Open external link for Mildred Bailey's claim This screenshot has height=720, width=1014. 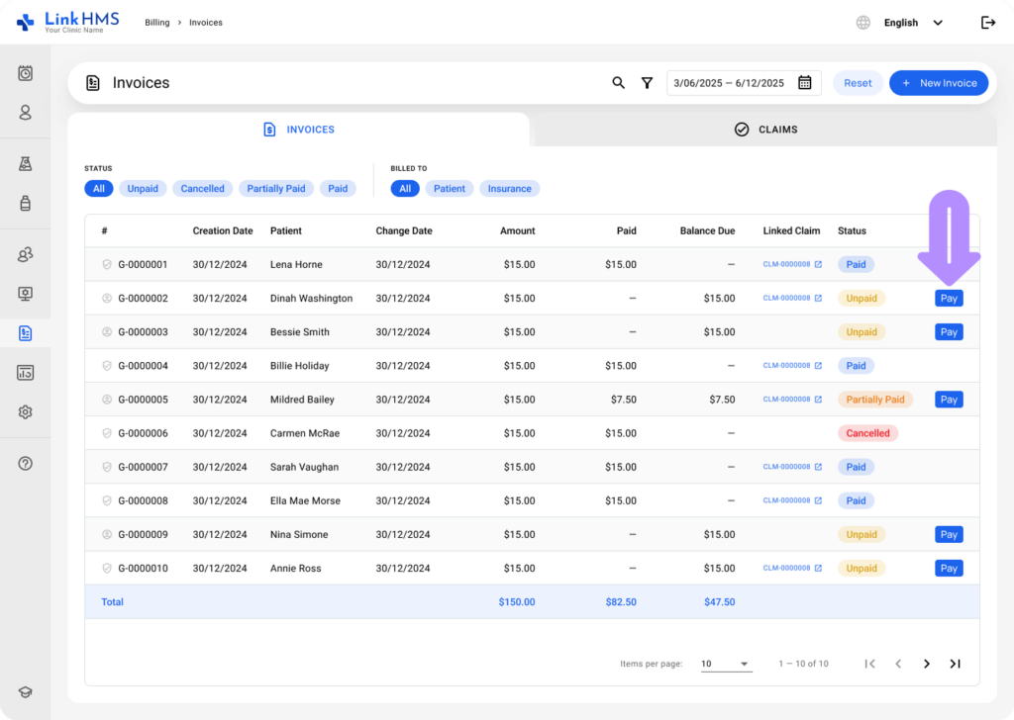coord(818,400)
